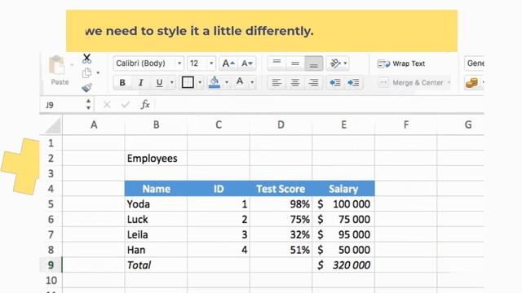522x293 pixels.
Task: Select the Leila cell
Action: 156,234
